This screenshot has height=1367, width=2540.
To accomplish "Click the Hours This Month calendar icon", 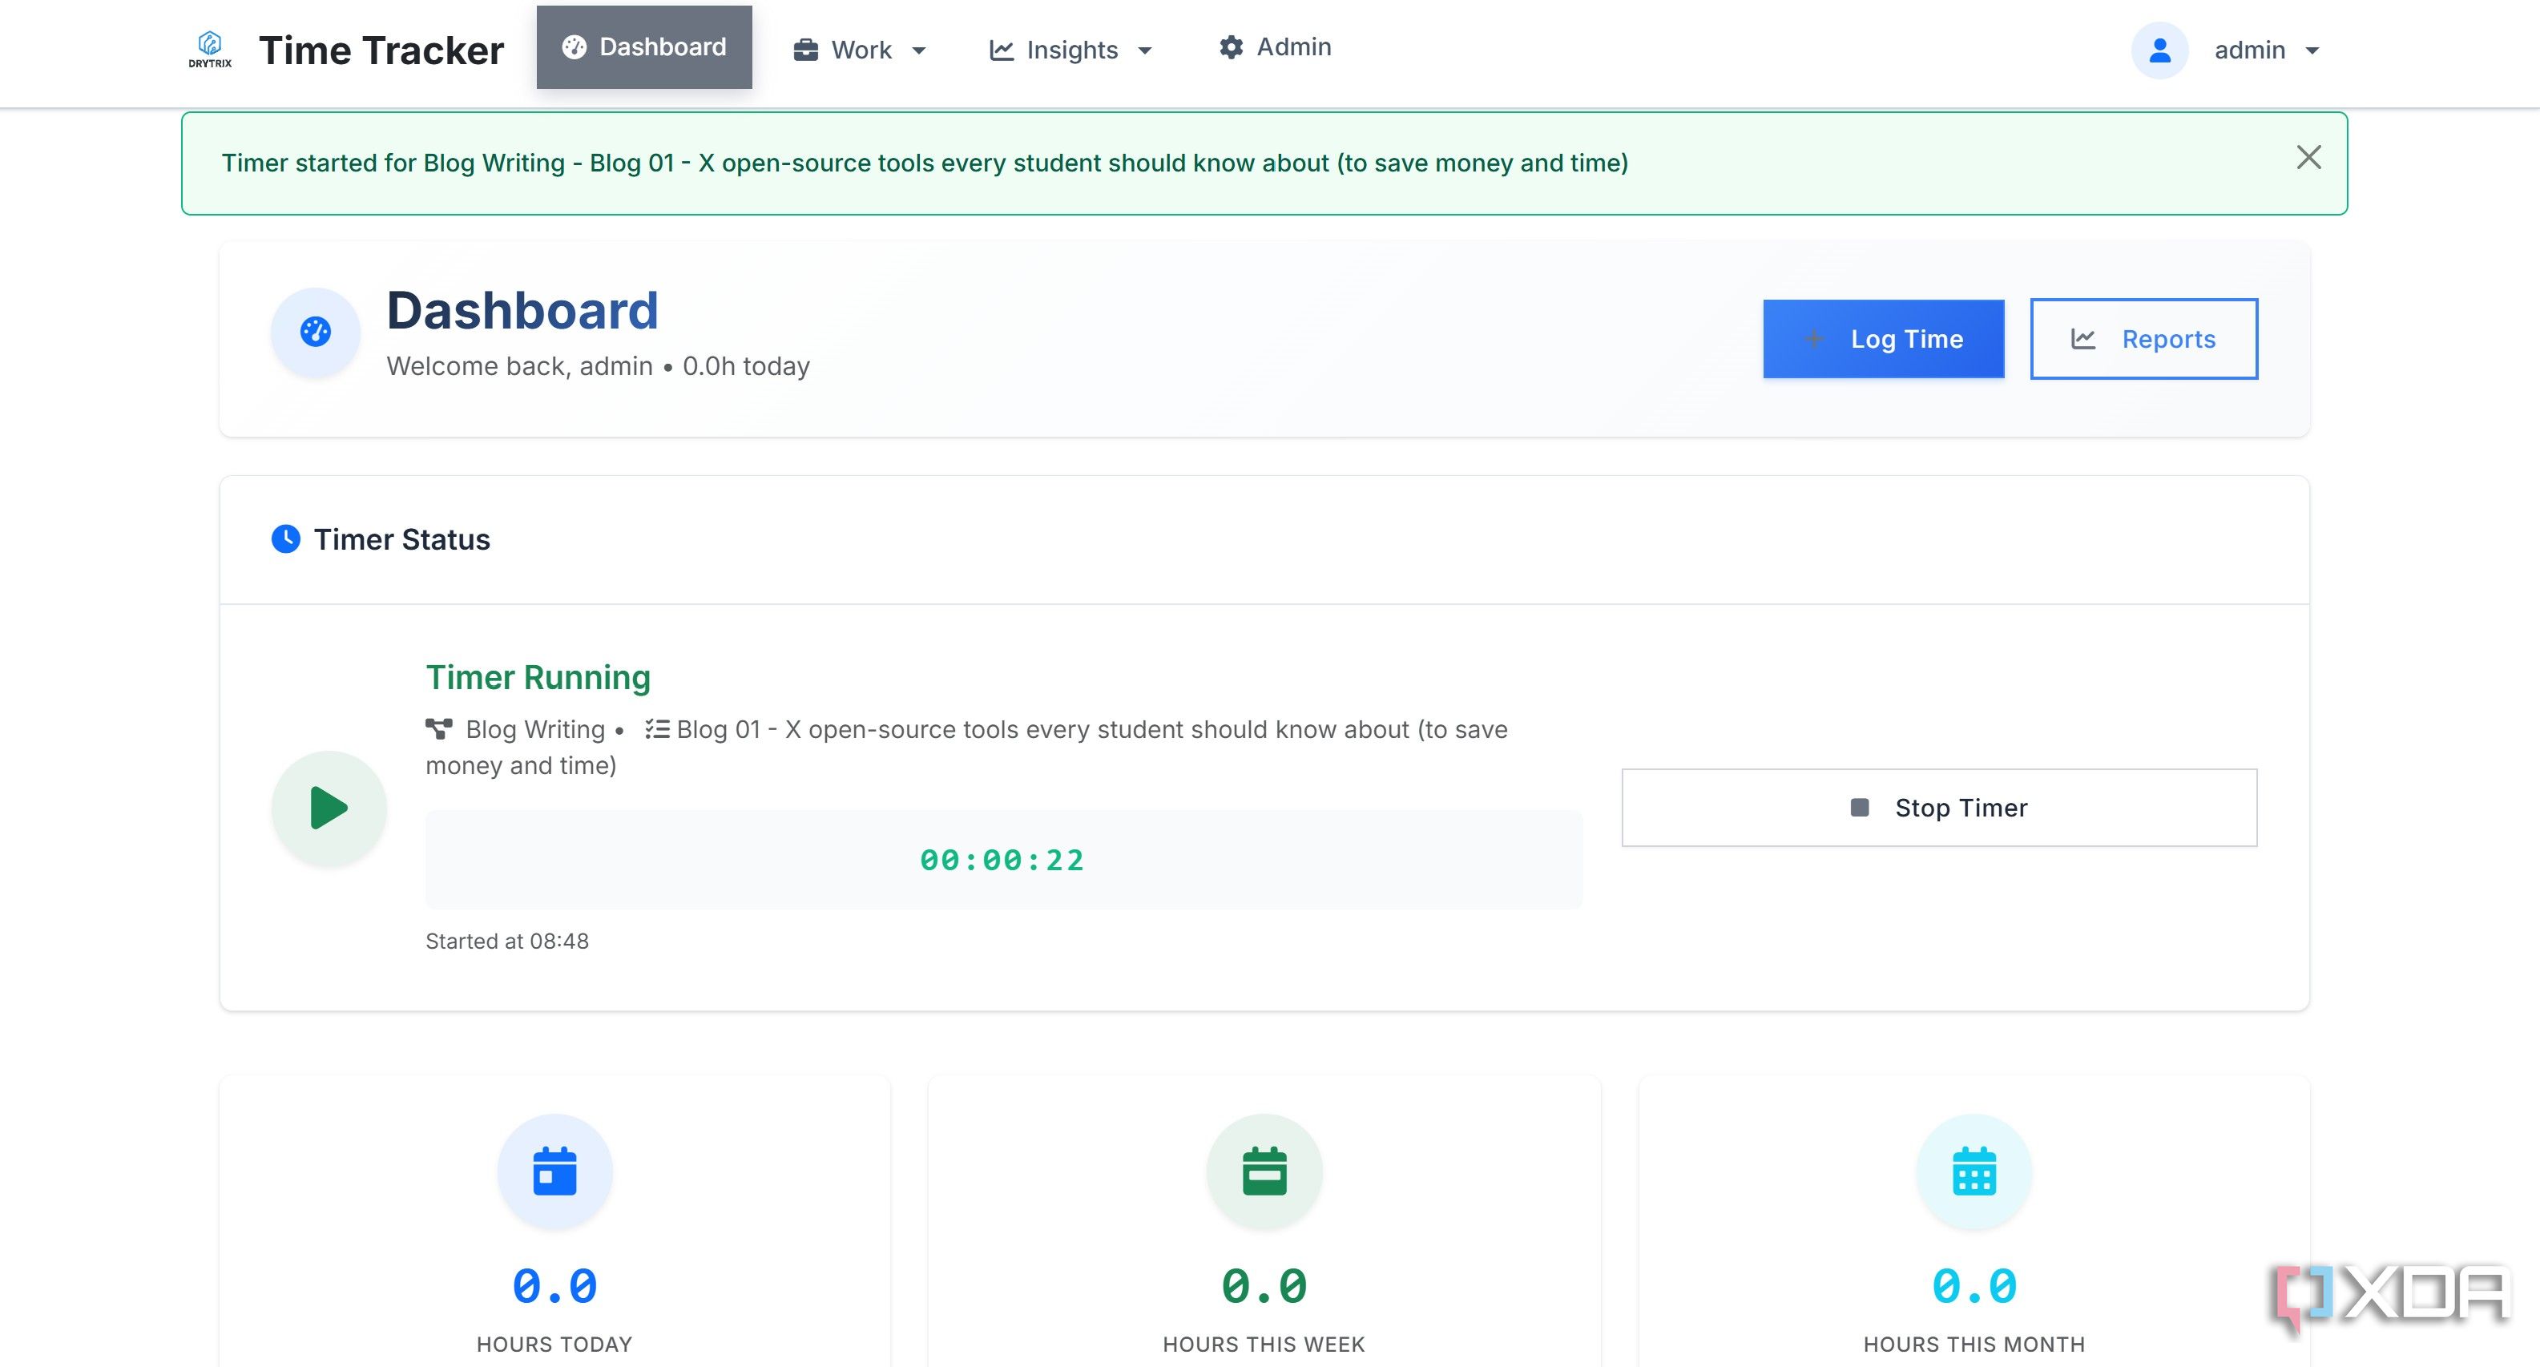I will 1974,1171.
